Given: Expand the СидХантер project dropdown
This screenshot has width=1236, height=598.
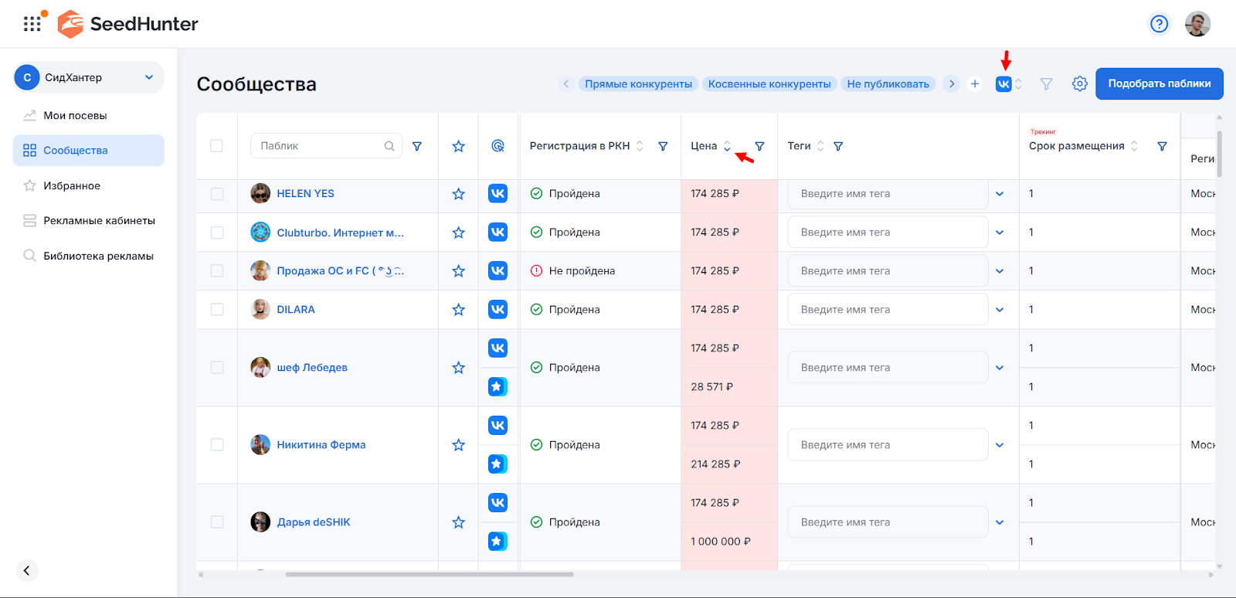Looking at the screenshot, I should point(149,77).
